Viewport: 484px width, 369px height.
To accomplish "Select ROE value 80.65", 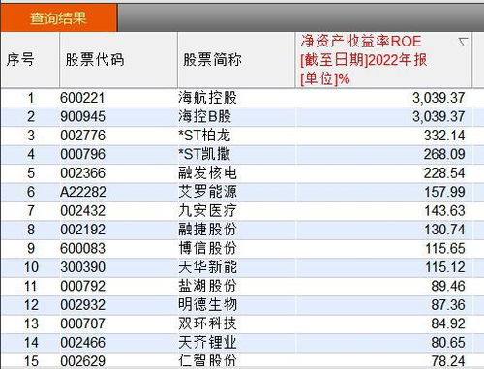I will 448,343.
